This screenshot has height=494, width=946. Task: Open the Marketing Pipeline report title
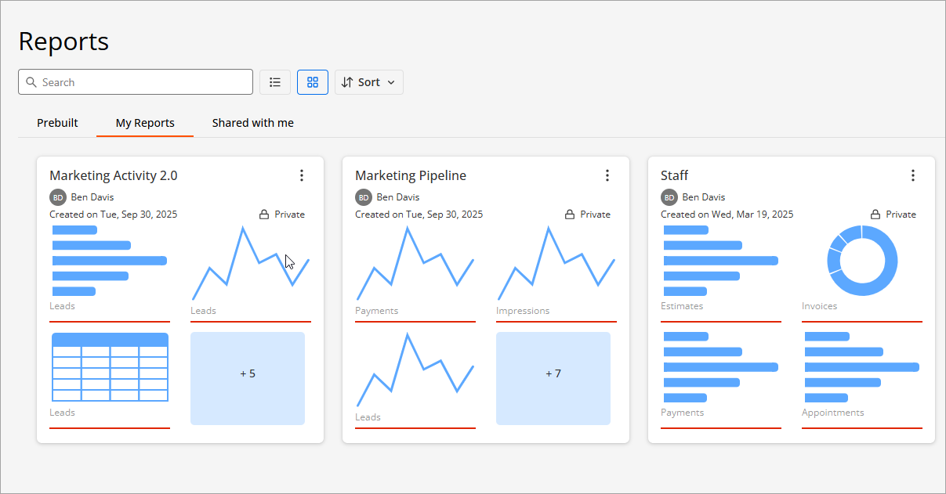point(410,175)
